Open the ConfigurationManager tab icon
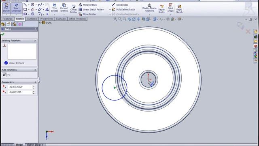259x146 pixels. pos(14,24)
